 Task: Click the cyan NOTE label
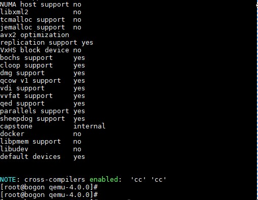point(8,180)
